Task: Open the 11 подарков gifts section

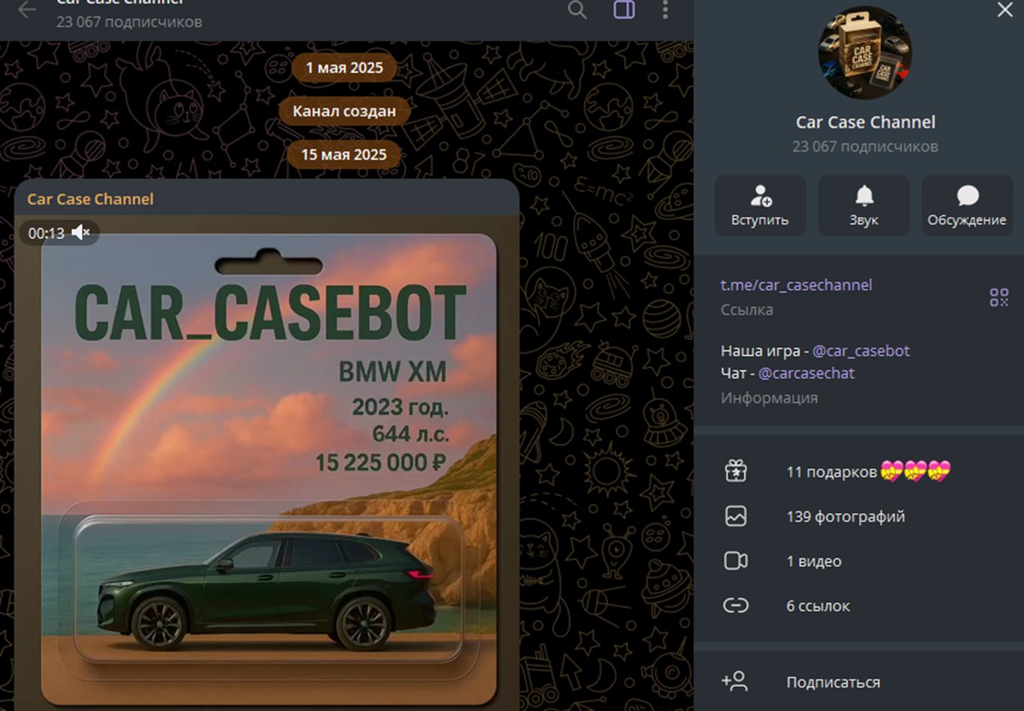Action: coord(858,472)
